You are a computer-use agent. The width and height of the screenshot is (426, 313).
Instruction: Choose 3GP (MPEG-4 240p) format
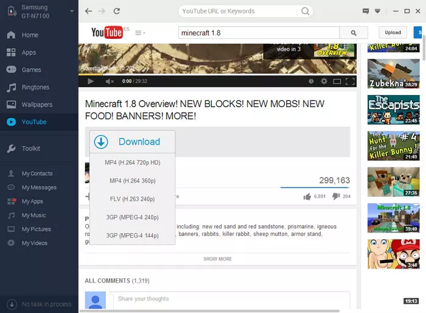point(132,217)
